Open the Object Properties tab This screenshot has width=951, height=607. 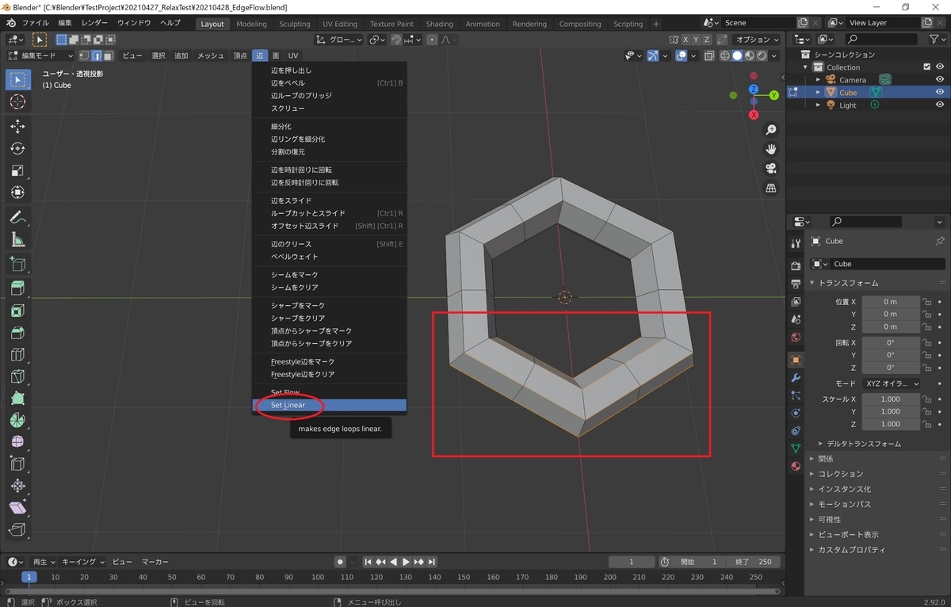(x=796, y=359)
